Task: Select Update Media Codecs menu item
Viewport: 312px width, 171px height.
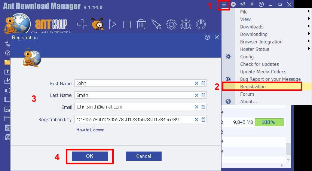Action: point(266,72)
